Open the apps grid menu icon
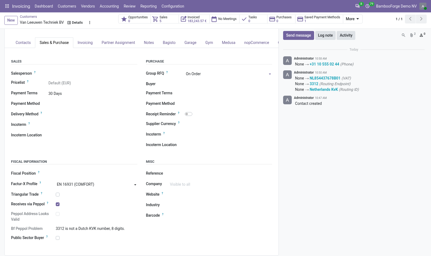Image resolution: width=431 pixels, height=256 pixels. click(x=7, y=6)
